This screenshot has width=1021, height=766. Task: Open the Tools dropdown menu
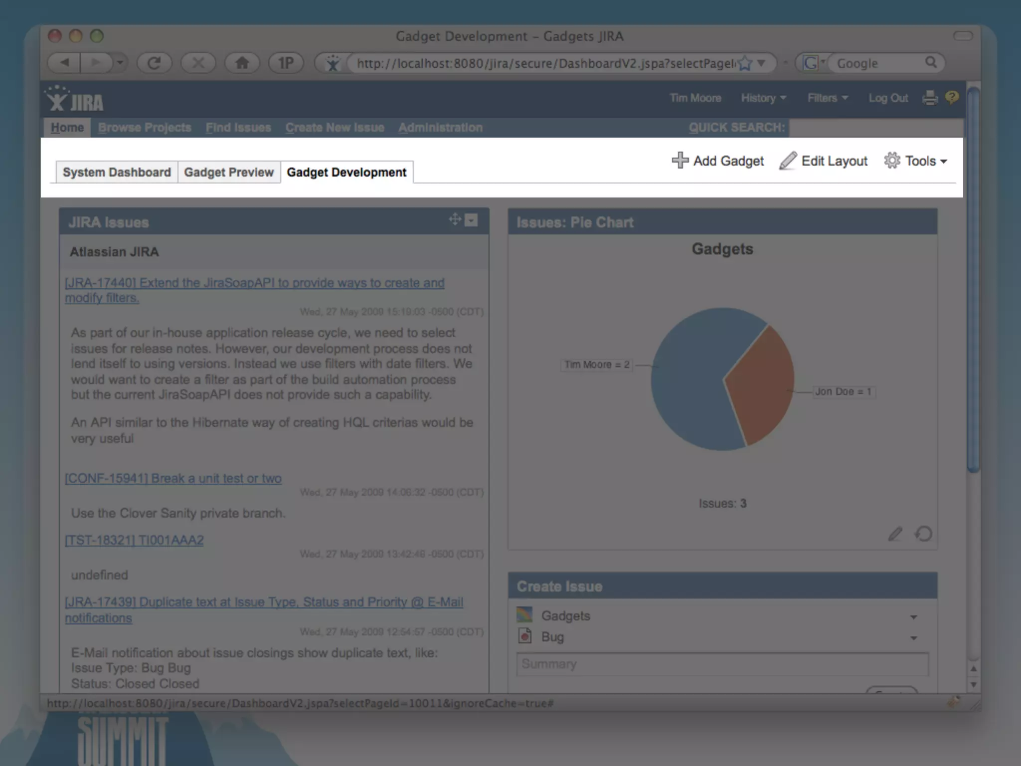915,161
